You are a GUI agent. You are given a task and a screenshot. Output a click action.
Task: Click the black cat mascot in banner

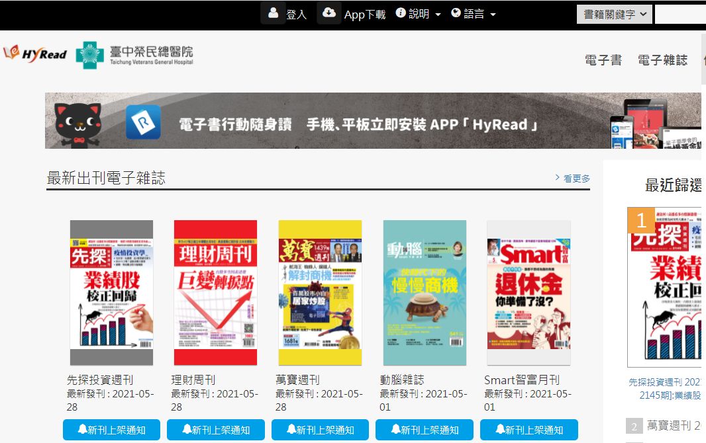[77, 126]
